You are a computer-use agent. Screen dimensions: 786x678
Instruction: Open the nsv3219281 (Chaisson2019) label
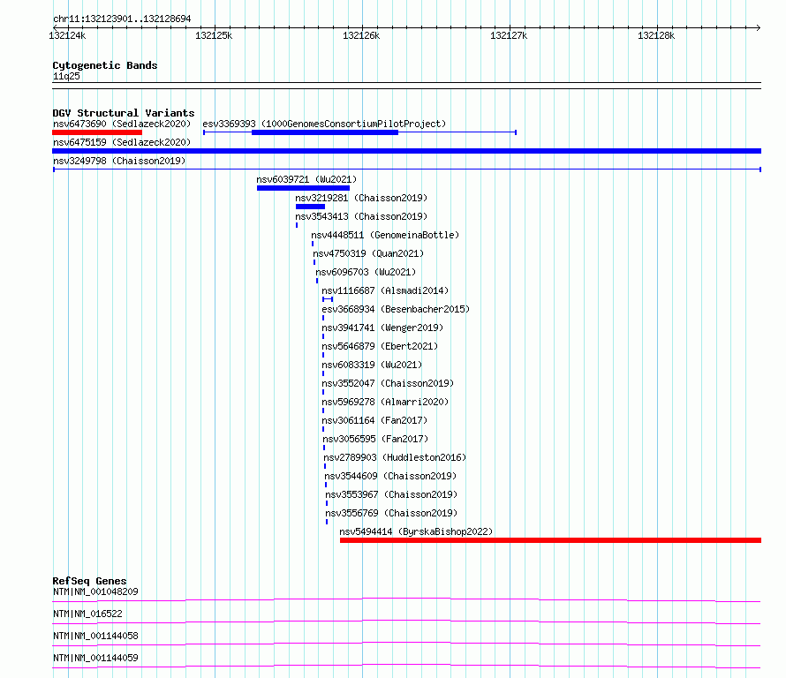(361, 198)
